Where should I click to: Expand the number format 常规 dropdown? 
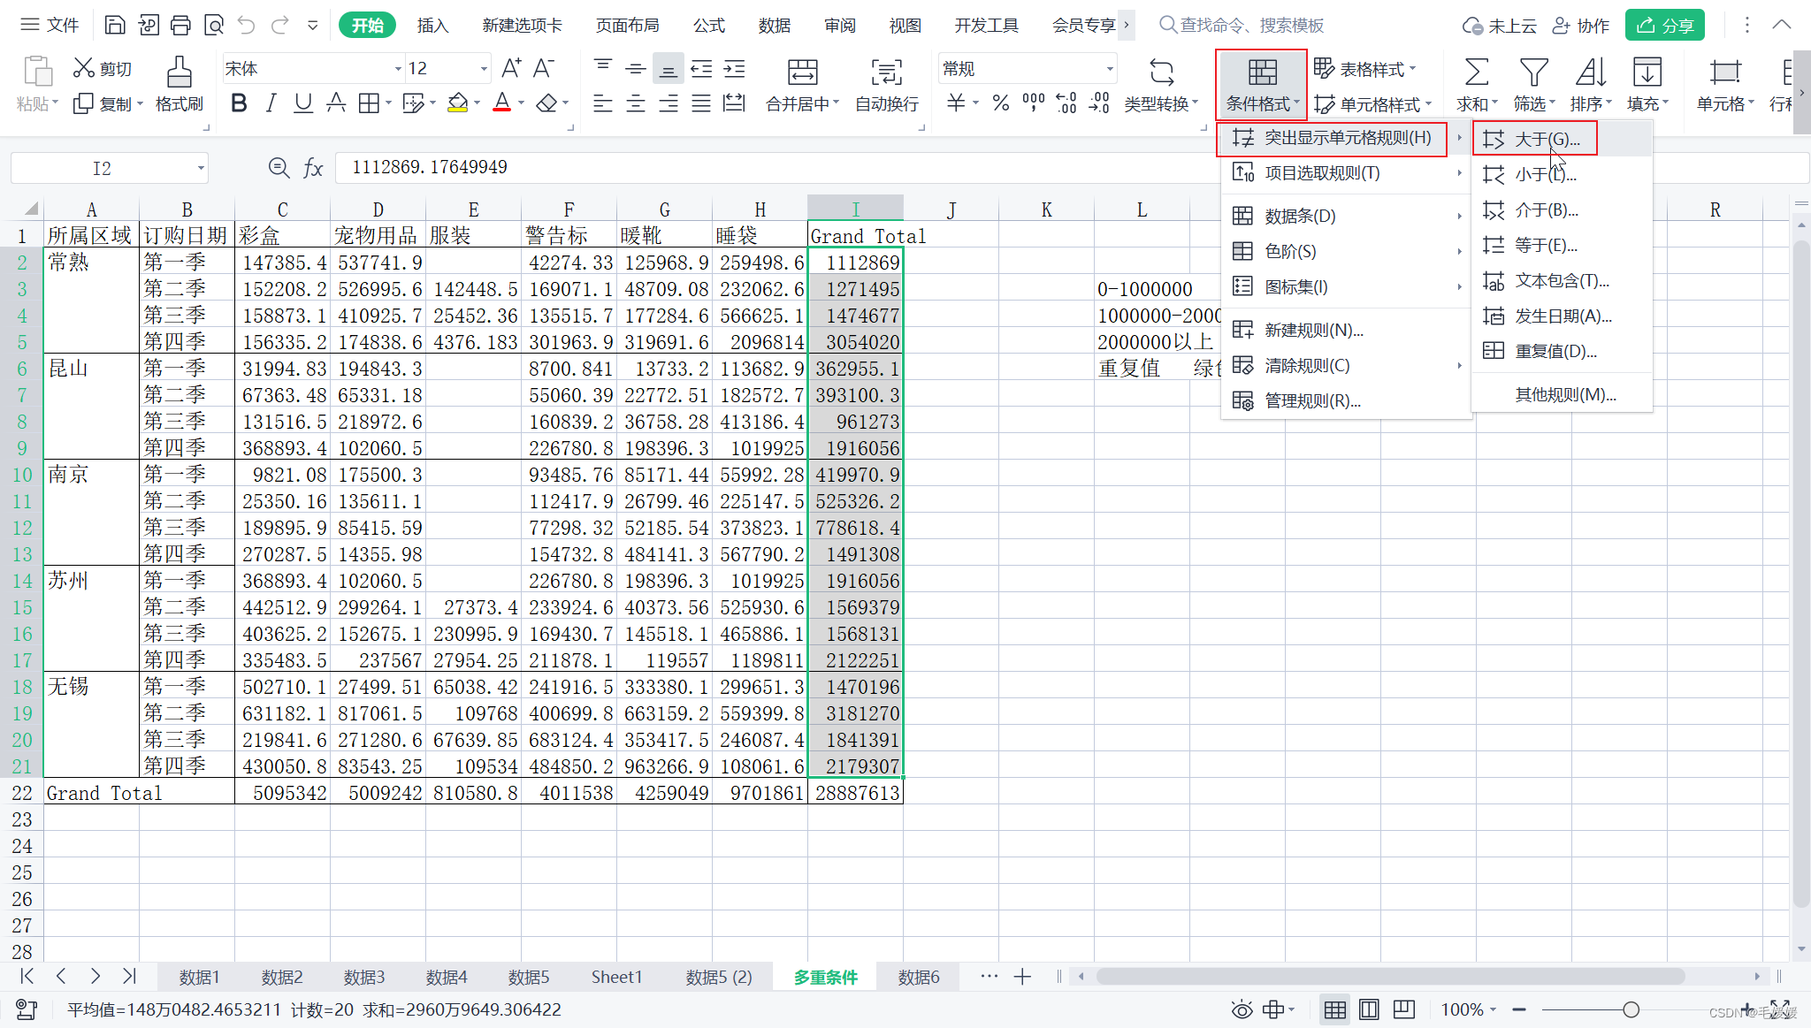click(x=1109, y=69)
